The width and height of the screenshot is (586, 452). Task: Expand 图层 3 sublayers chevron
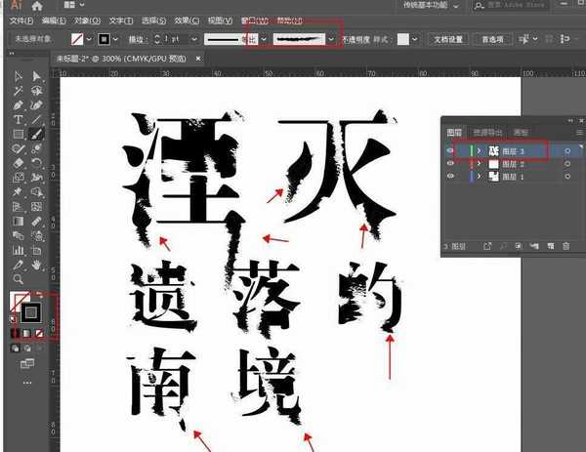tap(479, 151)
